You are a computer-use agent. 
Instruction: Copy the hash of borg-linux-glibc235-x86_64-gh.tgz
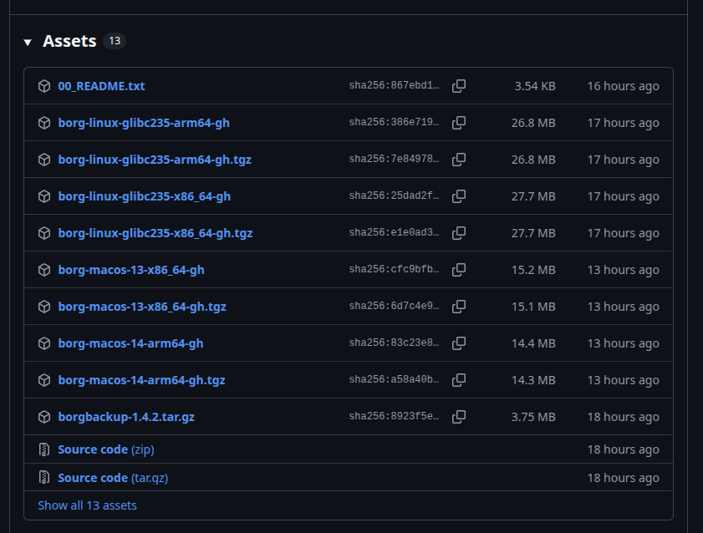[x=459, y=233]
